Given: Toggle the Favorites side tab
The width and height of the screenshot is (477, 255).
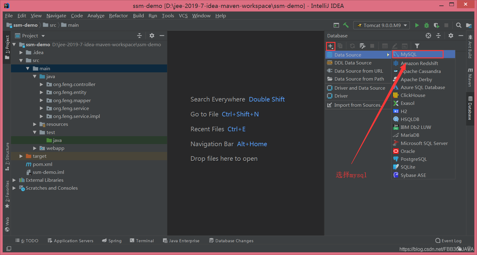Looking at the screenshot, I should coord(7,195).
